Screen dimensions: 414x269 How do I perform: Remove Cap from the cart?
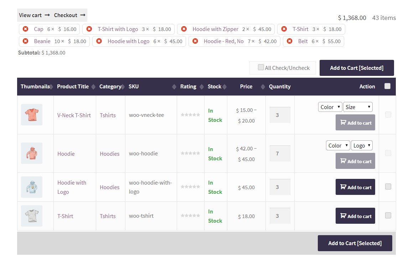(25, 29)
